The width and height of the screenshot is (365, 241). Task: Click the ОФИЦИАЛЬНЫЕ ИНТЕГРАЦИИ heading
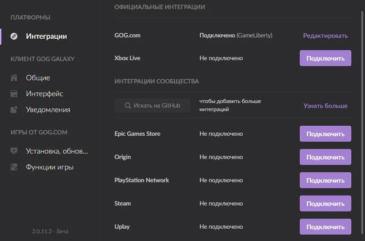point(160,7)
